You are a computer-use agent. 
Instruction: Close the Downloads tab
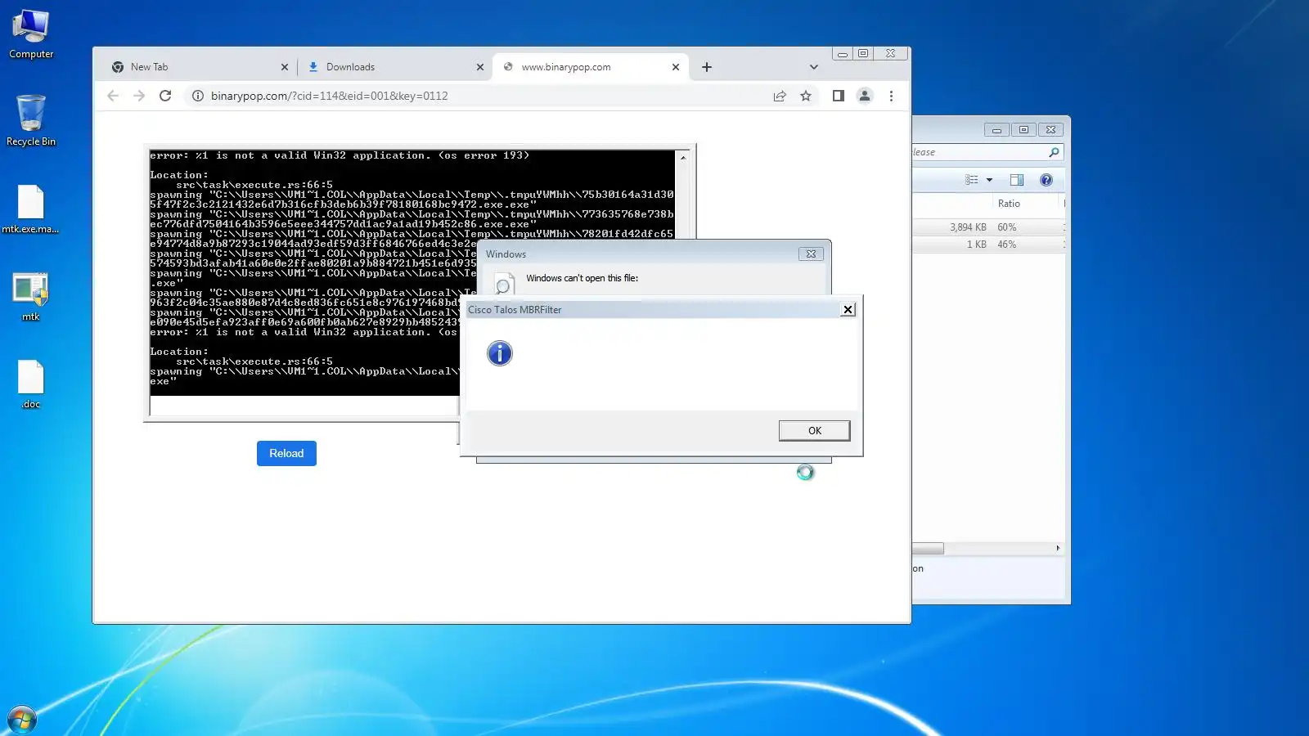tap(480, 67)
